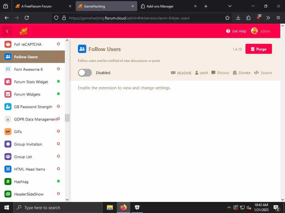Select GB Password Strength in sidebar
285x213 pixels.
32,107
